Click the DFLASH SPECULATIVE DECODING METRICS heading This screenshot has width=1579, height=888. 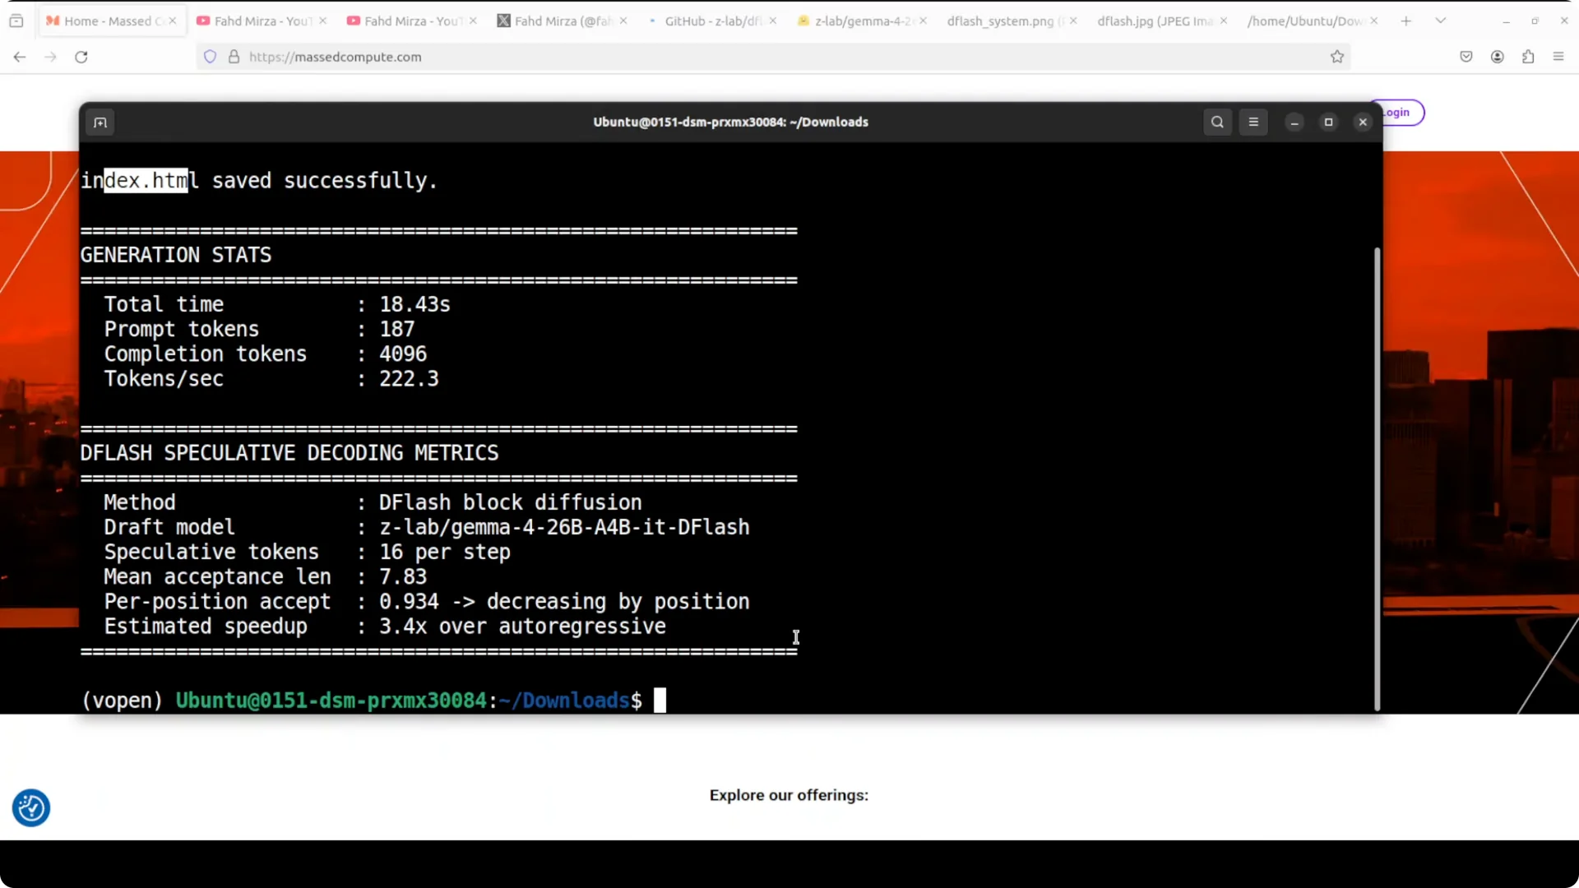tap(289, 454)
